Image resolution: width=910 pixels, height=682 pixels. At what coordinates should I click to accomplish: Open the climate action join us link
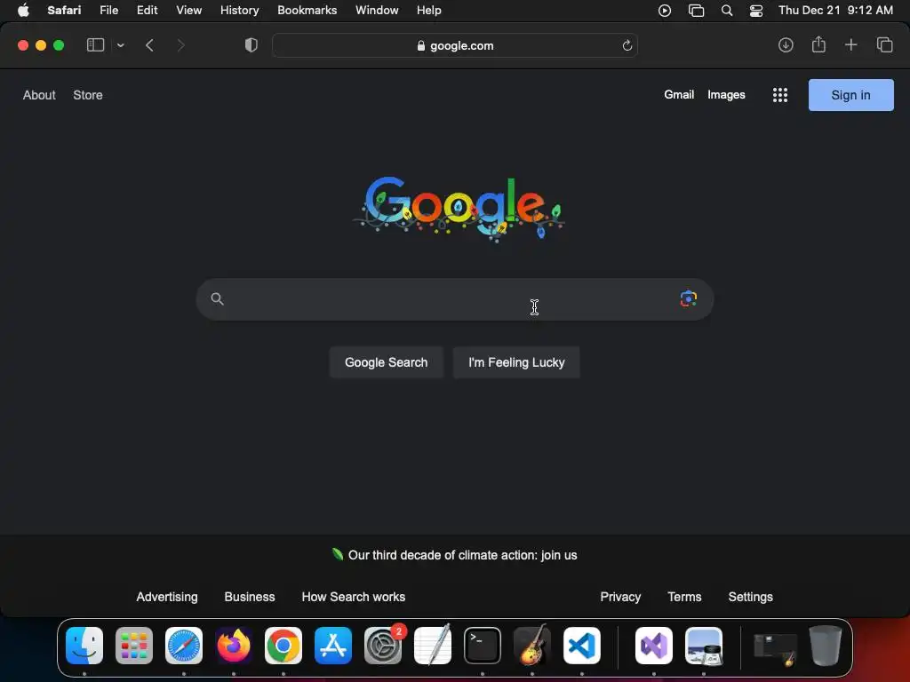pyautogui.click(x=462, y=555)
